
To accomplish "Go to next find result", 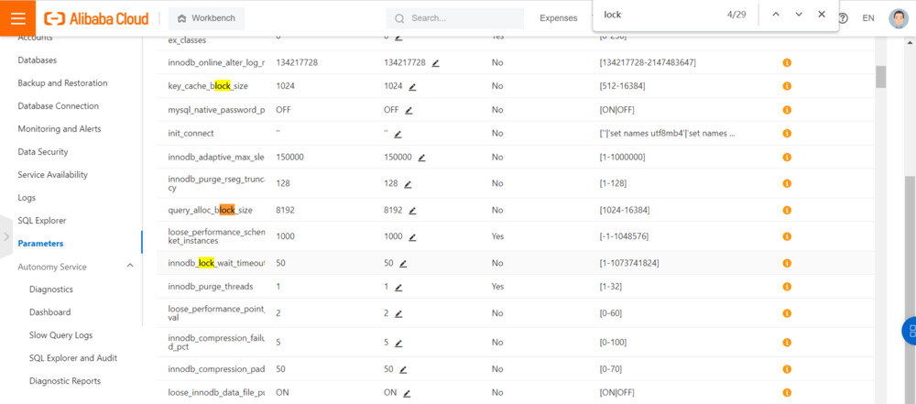I will (x=799, y=15).
